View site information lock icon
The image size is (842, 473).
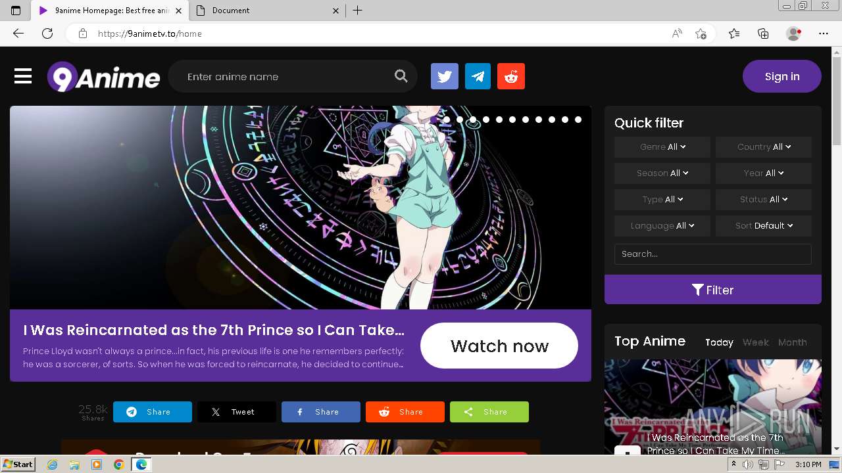tap(83, 34)
